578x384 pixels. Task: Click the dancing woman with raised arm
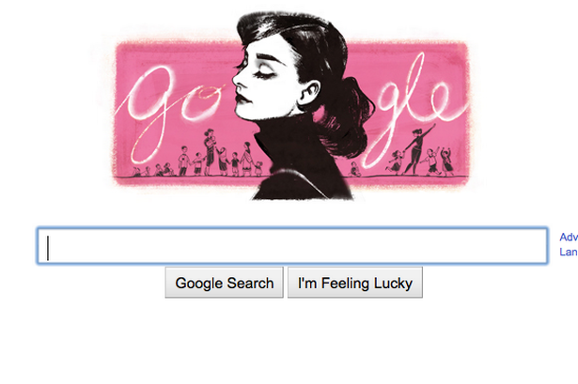click(x=418, y=149)
